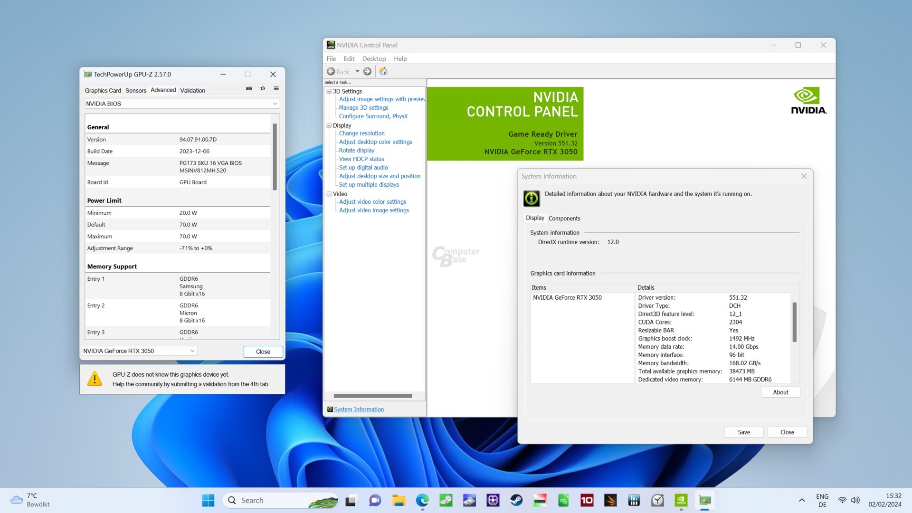912x513 pixels.
Task: Click the NVIDIA logo in Control Panel
Action: pos(808,101)
